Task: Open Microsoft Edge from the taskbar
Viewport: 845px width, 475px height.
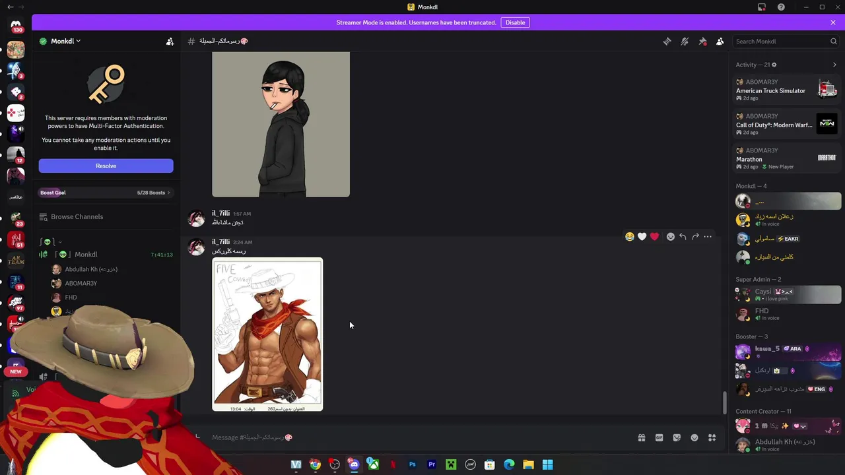Action: tap(509, 464)
